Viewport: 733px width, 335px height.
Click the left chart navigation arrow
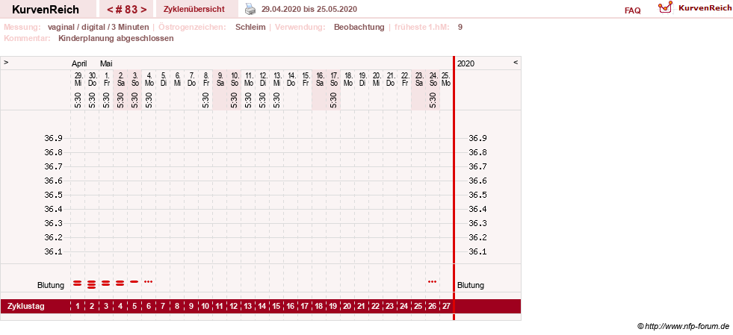tap(6, 62)
